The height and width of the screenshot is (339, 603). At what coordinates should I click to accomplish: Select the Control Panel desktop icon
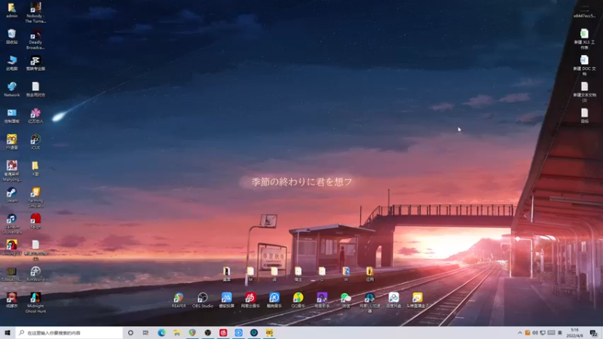click(x=11, y=116)
